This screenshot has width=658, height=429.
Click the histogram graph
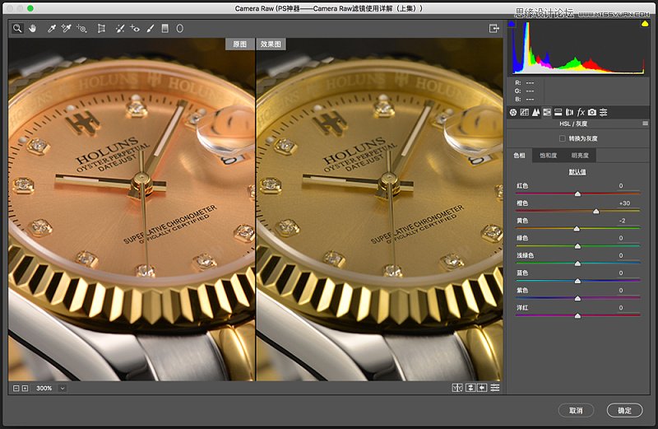coord(578,48)
